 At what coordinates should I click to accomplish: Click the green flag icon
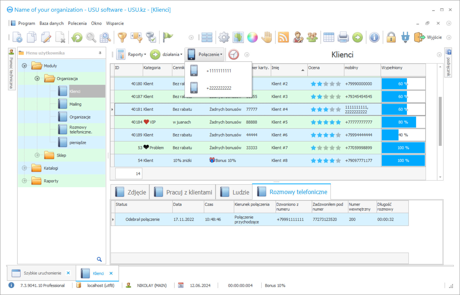[168, 37]
